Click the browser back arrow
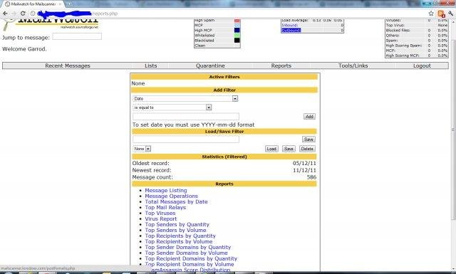Screen dimensions: 456x274 tap(5, 14)
